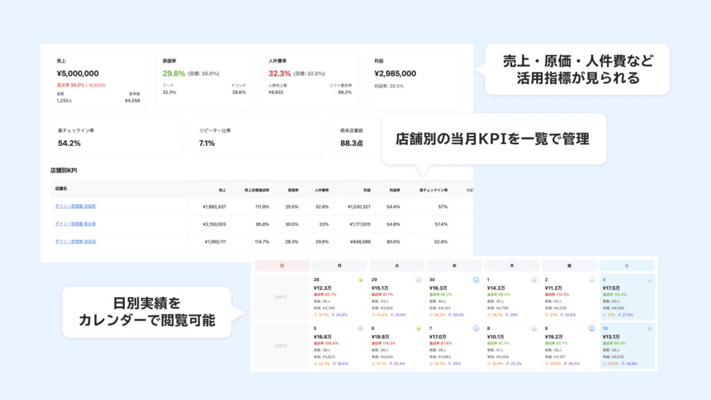This screenshot has width=711, height=400.
Task: Select the 日 (Sunday) calendar column header
Action: (281, 265)
